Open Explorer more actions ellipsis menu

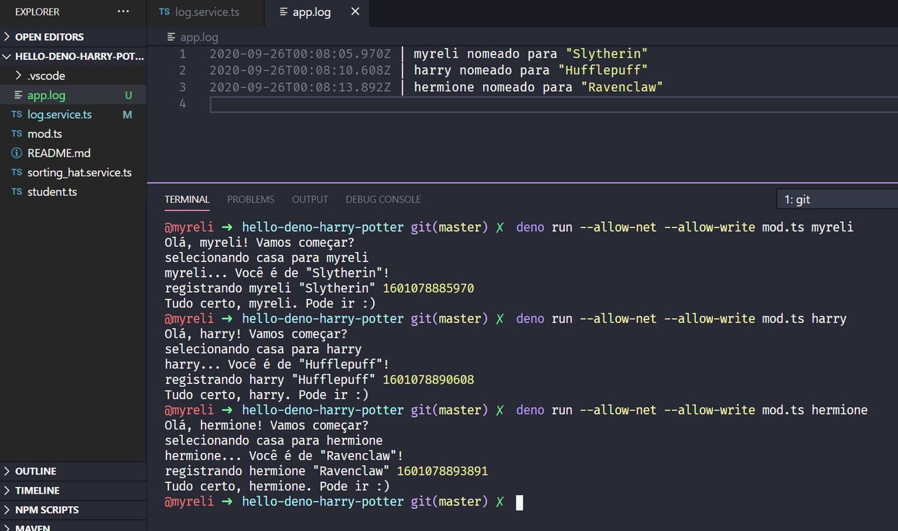[123, 11]
